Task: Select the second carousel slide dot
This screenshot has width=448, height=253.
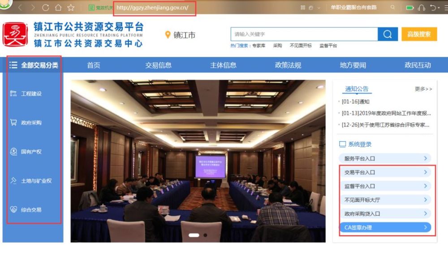Action: coord(205,235)
